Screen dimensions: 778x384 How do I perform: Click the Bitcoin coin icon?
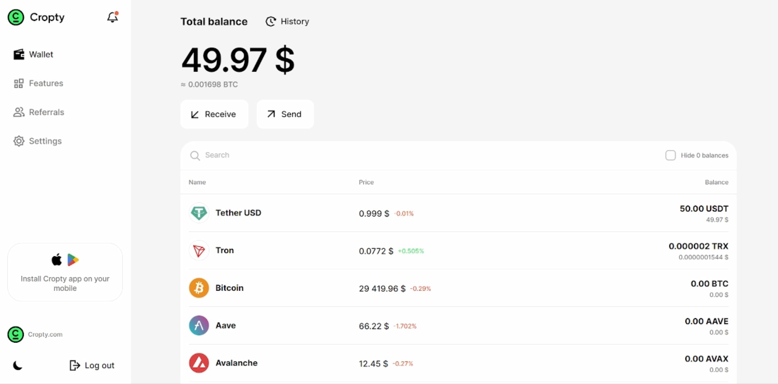click(x=199, y=288)
